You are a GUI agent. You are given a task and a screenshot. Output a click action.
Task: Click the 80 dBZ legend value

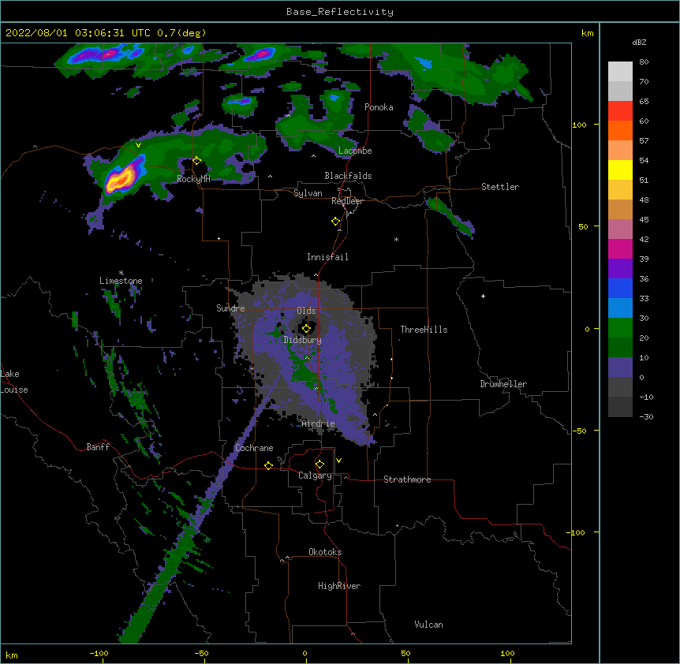click(644, 62)
